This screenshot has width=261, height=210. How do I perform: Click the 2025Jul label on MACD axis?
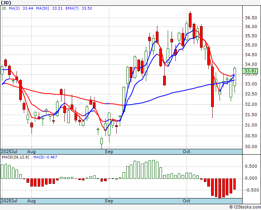[x=9, y=201]
